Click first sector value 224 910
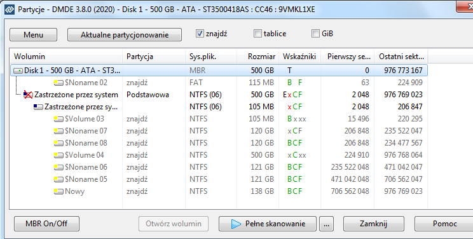Viewport: 473px width, 239px height. (x=357, y=155)
